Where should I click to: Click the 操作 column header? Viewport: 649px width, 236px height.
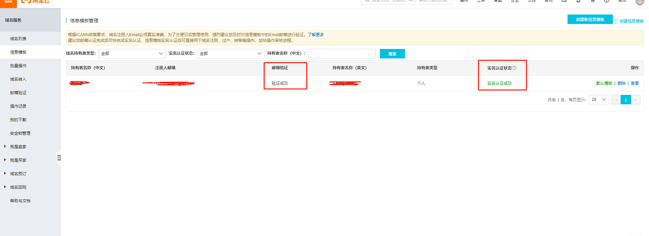[x=634, y=68]
